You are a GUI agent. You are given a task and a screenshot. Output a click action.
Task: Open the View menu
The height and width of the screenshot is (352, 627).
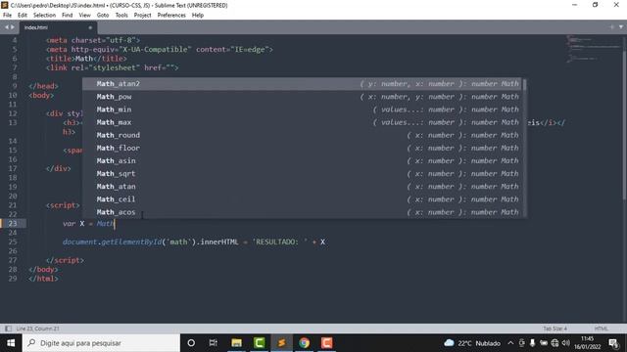tap(85, 16)
